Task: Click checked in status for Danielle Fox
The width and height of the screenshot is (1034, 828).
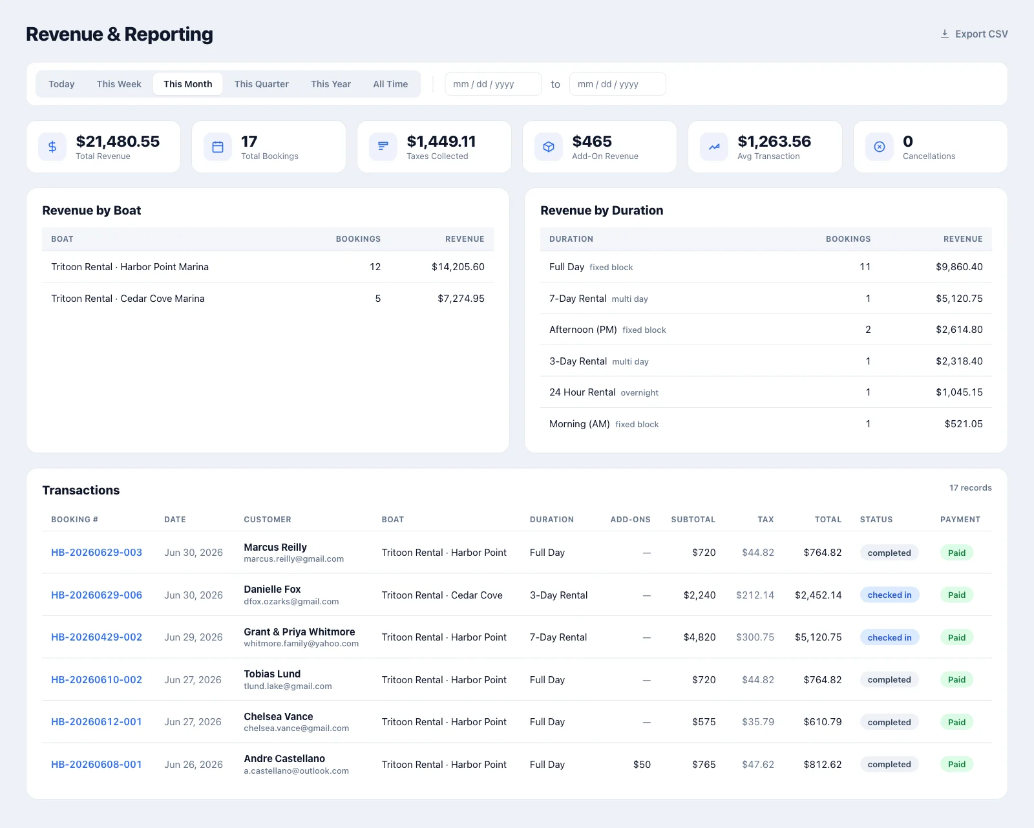Action: click(889, 595)
